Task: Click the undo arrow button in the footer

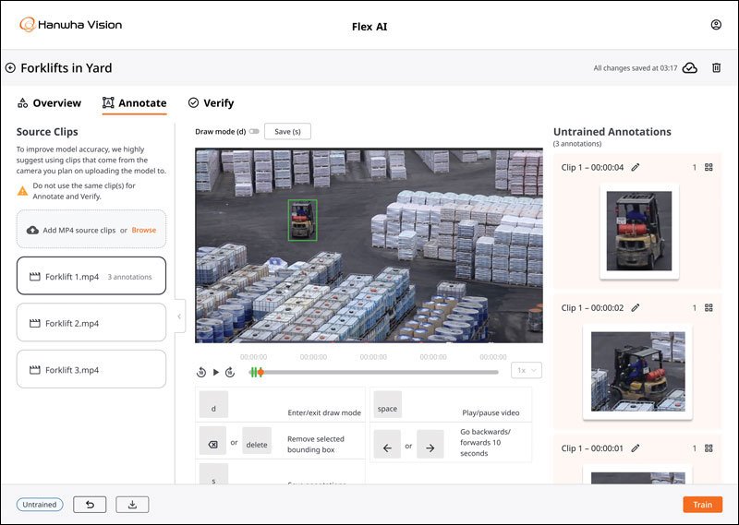Action: (90, 505)
